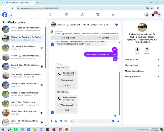Click chat message area scrollbar
The image size is (164, 132).
[x=119, y=93]
